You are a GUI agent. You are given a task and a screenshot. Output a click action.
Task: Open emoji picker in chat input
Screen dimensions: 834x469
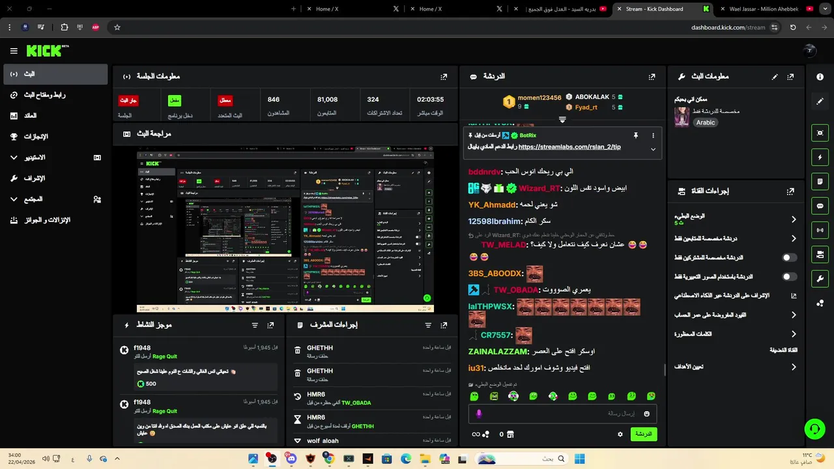[x=646, y=414]
